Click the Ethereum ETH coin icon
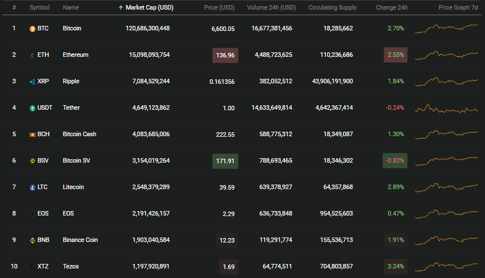This screenshot has height=278, width=485. pos(33,55)
